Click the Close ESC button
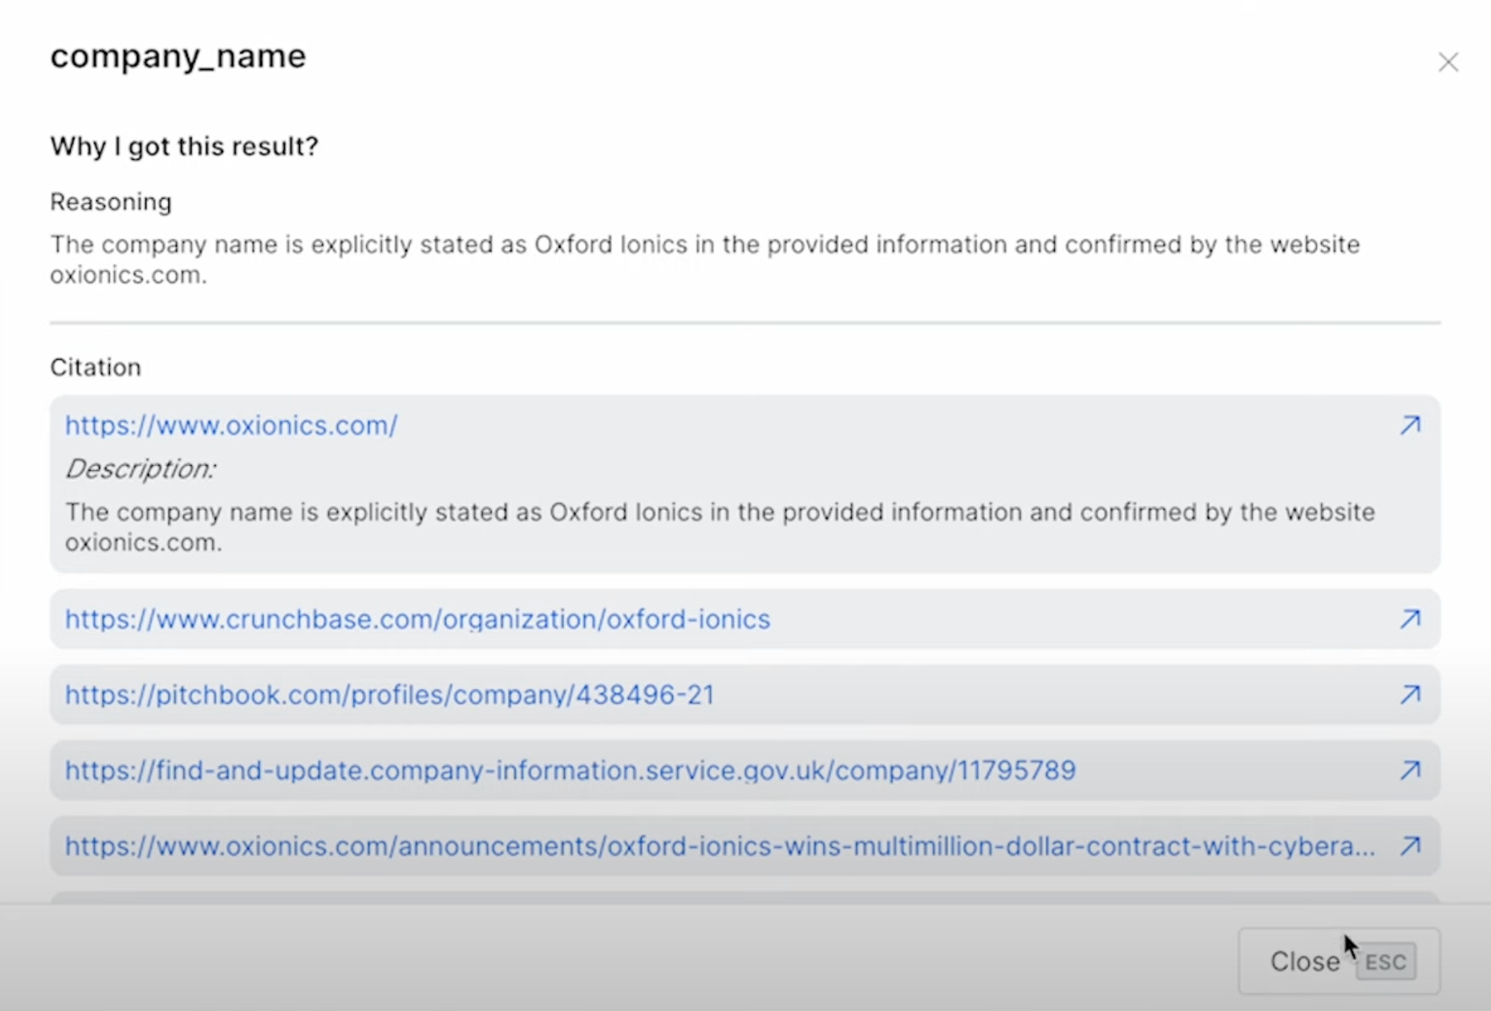Screen dimensions: 1491x1011 (x=1340, y=961)
